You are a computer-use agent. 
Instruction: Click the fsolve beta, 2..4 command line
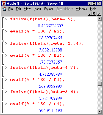tap(47, 43)
